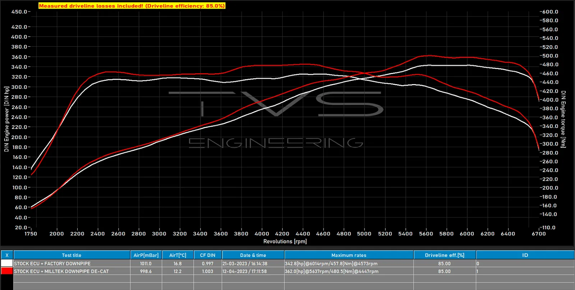The width and height of the screenshot is (575, 290).
Task: Click the AirT[°C] column header
Action: [x=178, y=255]
